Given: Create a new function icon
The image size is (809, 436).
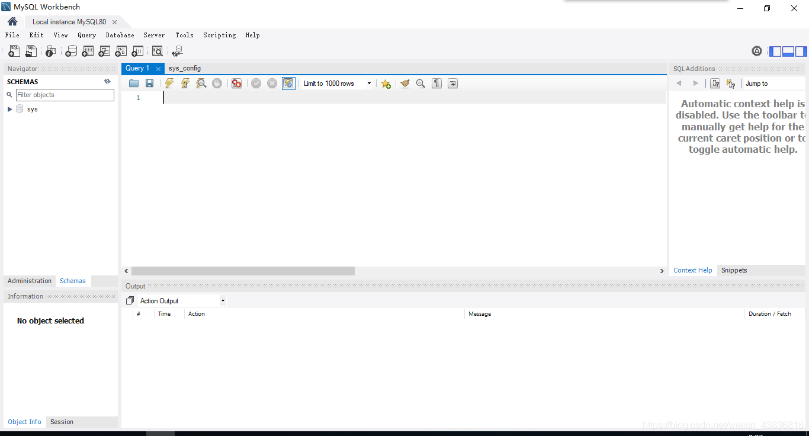Looking at the screenshot, I should (137, 52).
